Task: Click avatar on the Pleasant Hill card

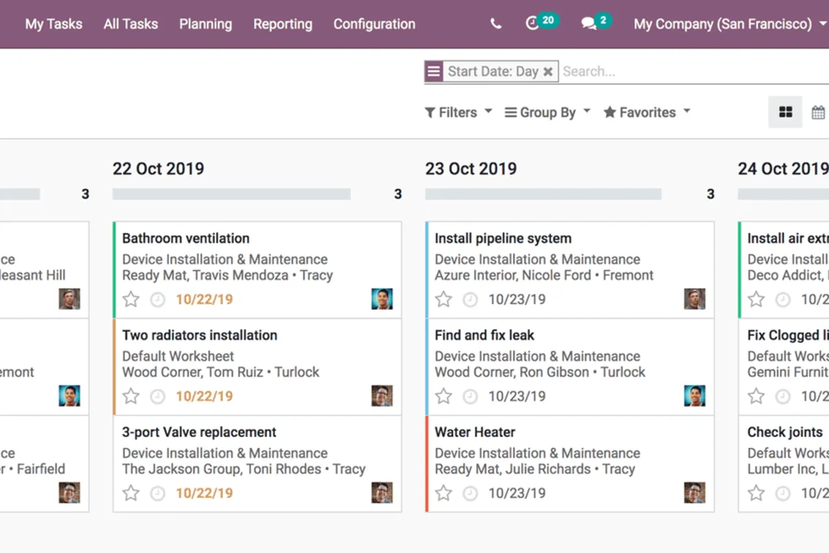Action: [x=69, y=299]
